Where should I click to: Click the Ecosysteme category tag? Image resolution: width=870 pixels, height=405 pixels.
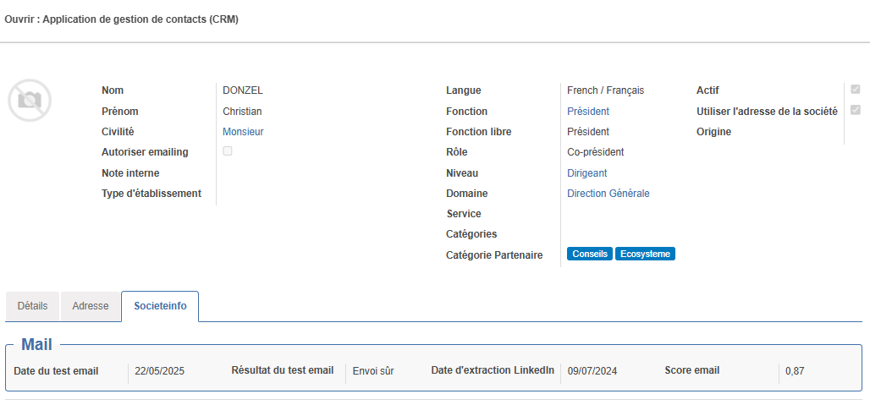point(645,254)
